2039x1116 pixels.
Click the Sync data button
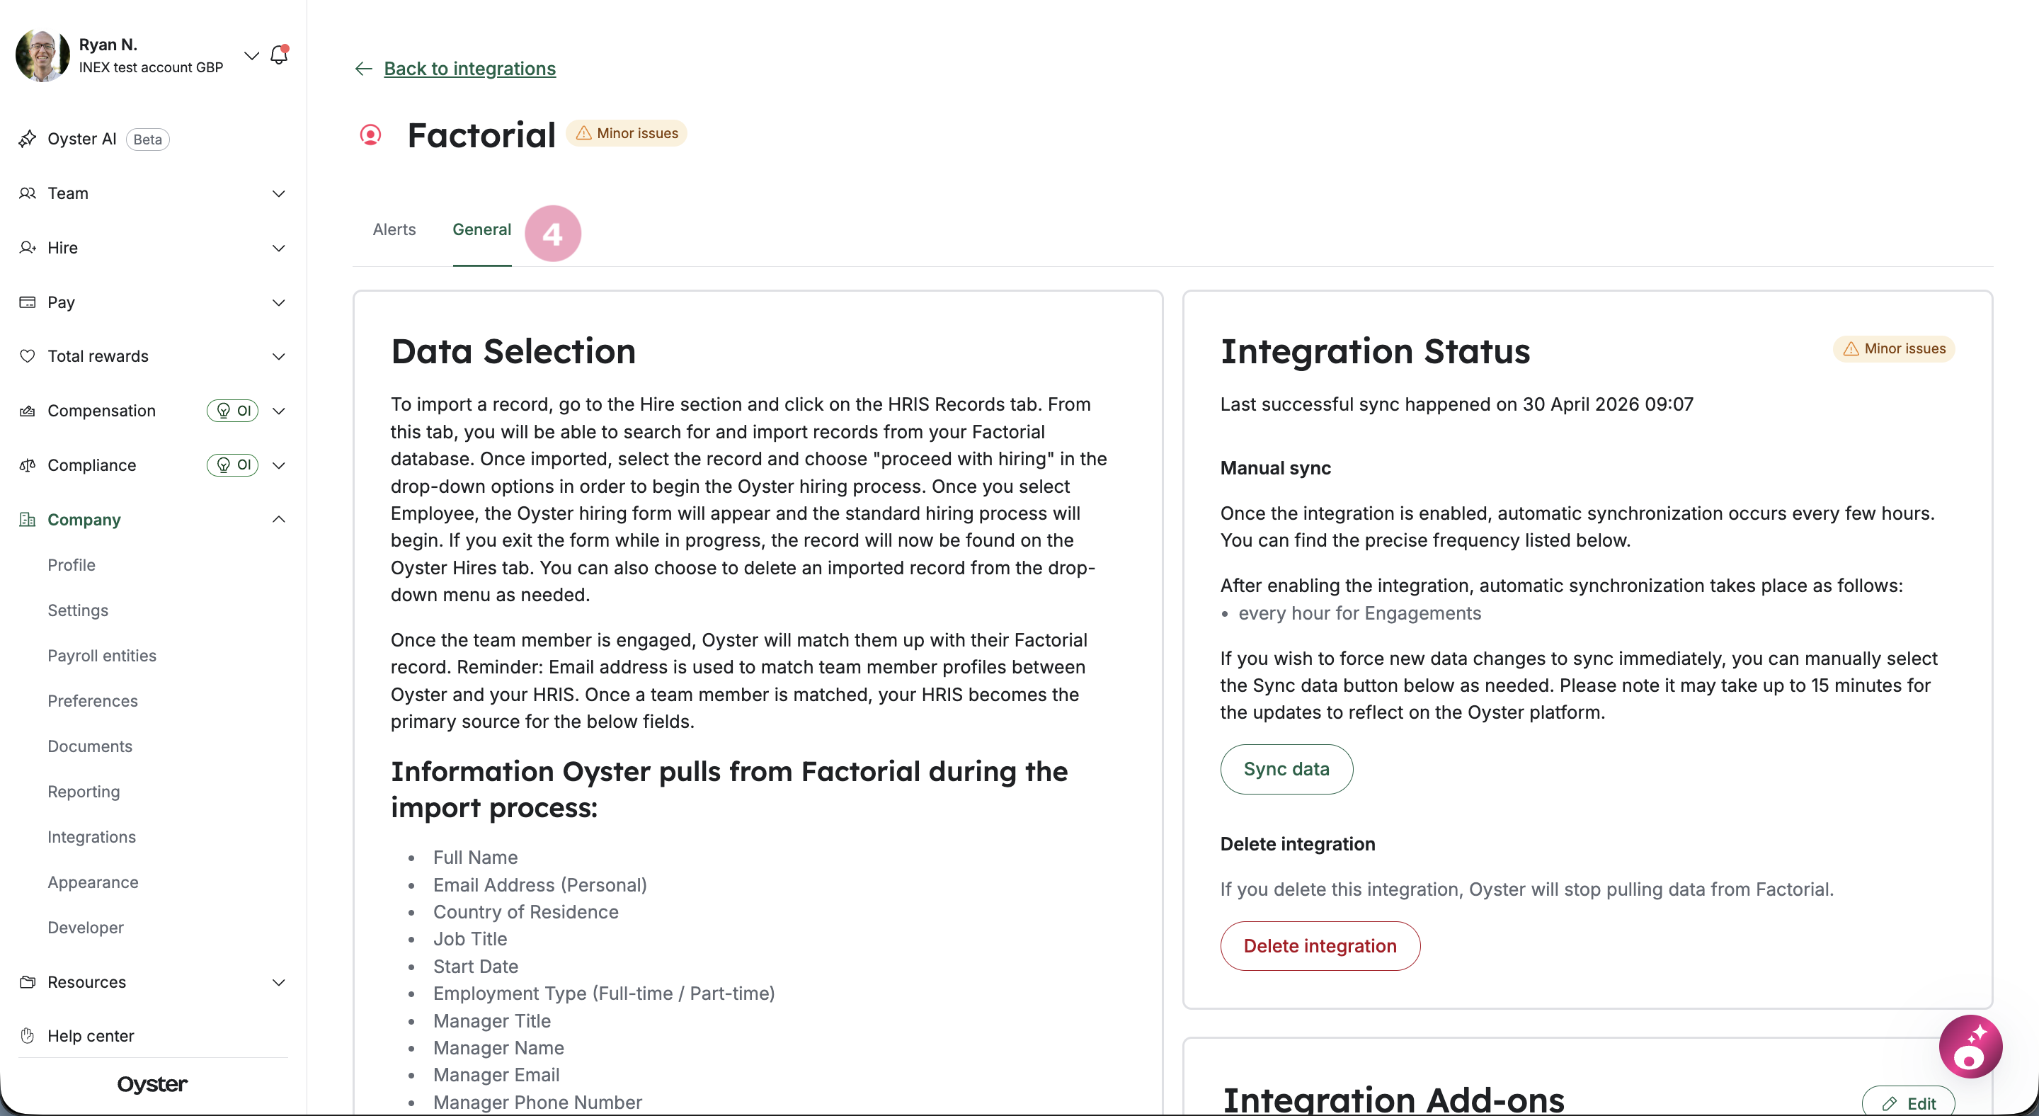click(1286, 769)
